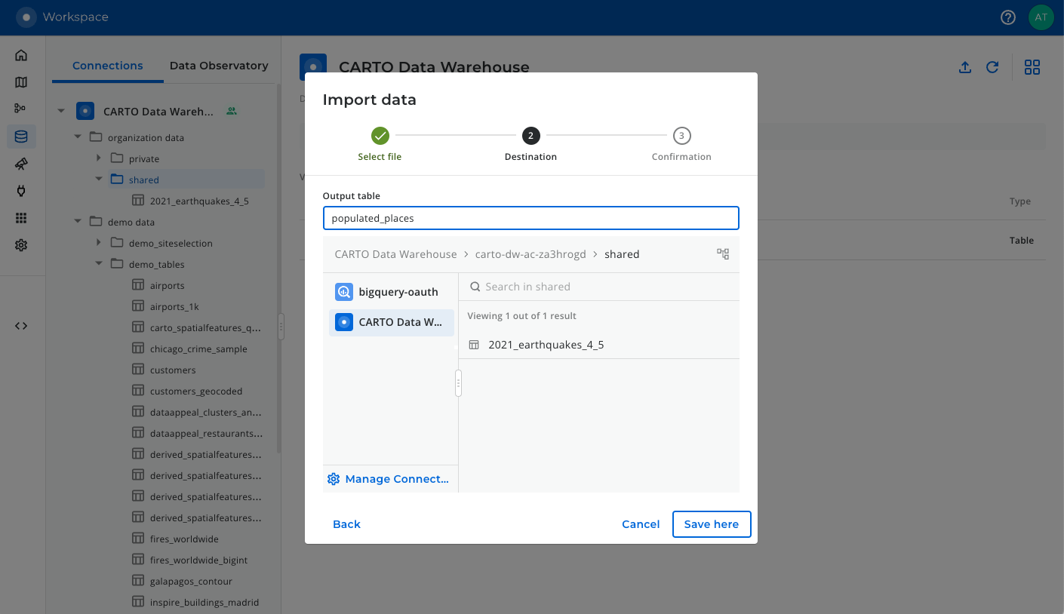Click CARTO Data Warehouse breadcrumb

click(x=395, y=254)
